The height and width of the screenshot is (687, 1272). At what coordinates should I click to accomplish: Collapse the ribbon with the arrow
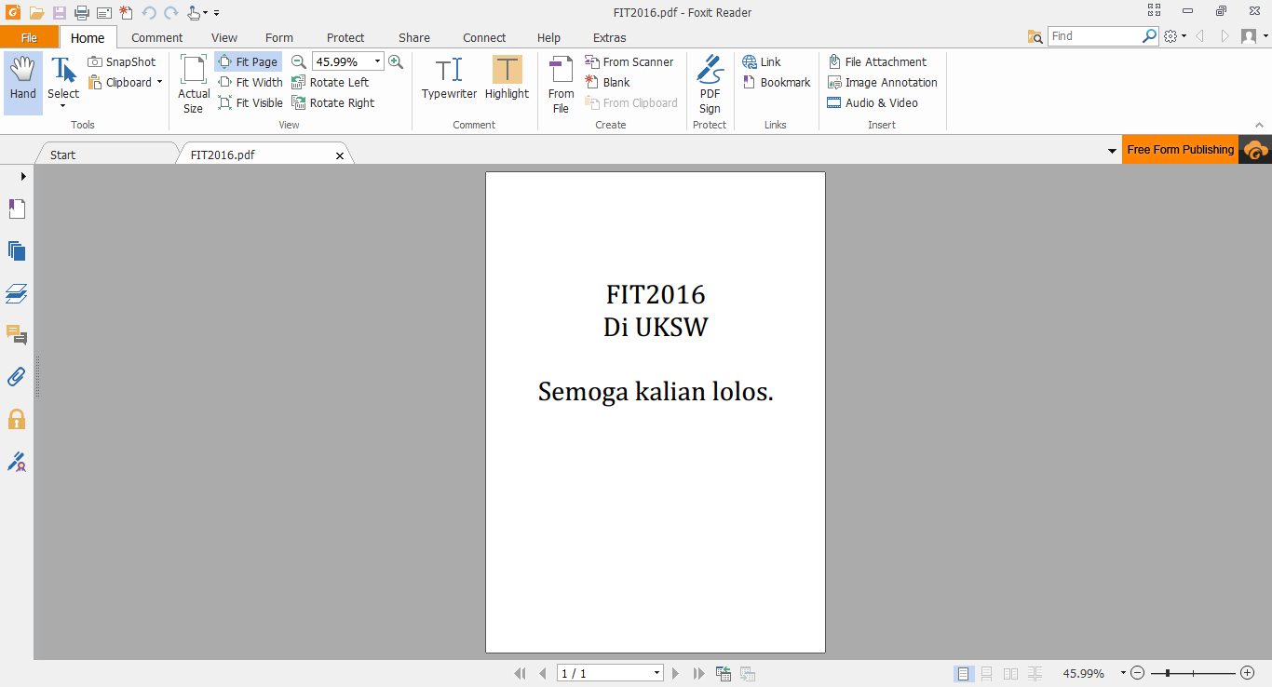[x=1260, y=125]
